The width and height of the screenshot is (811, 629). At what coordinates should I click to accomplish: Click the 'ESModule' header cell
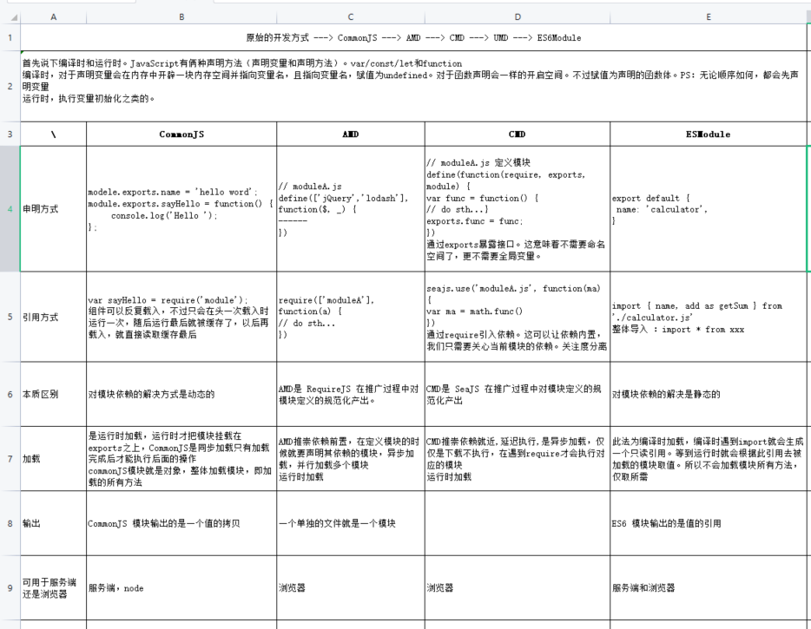[x=708, y=134]
